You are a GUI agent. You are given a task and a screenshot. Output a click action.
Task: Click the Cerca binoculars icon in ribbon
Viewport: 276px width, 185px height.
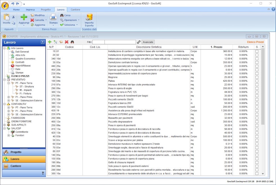(x=62, y=15)
